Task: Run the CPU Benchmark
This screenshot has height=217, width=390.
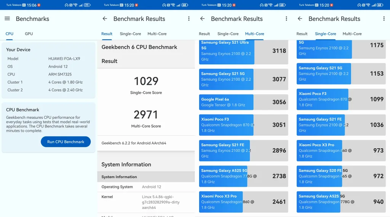Action: 66,142
